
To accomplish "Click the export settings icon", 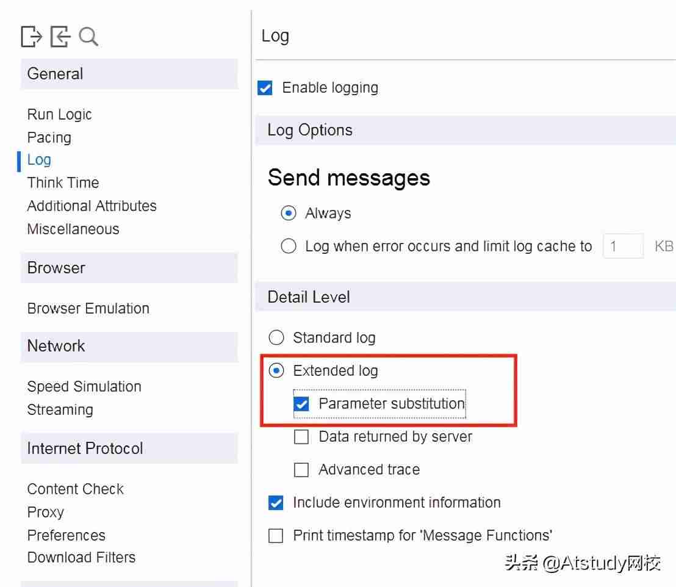I will click(32, 37).
